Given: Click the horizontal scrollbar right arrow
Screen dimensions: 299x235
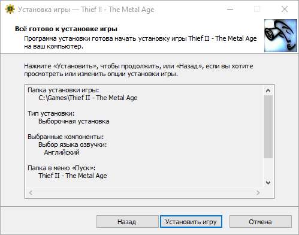Looking at the screenshot, I should pos(258,193).
